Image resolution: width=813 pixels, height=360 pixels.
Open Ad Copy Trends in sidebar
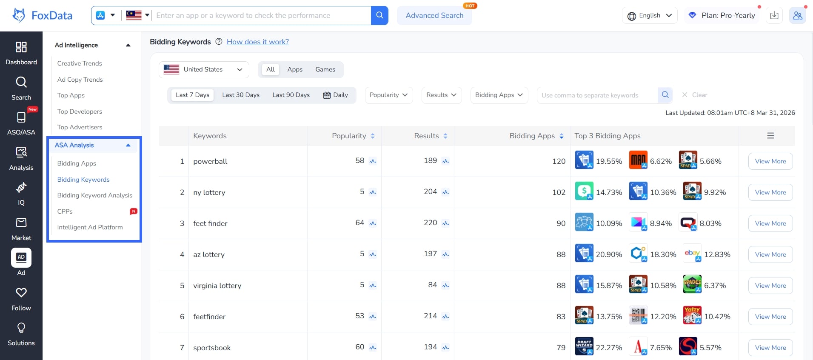coord(80,80)
